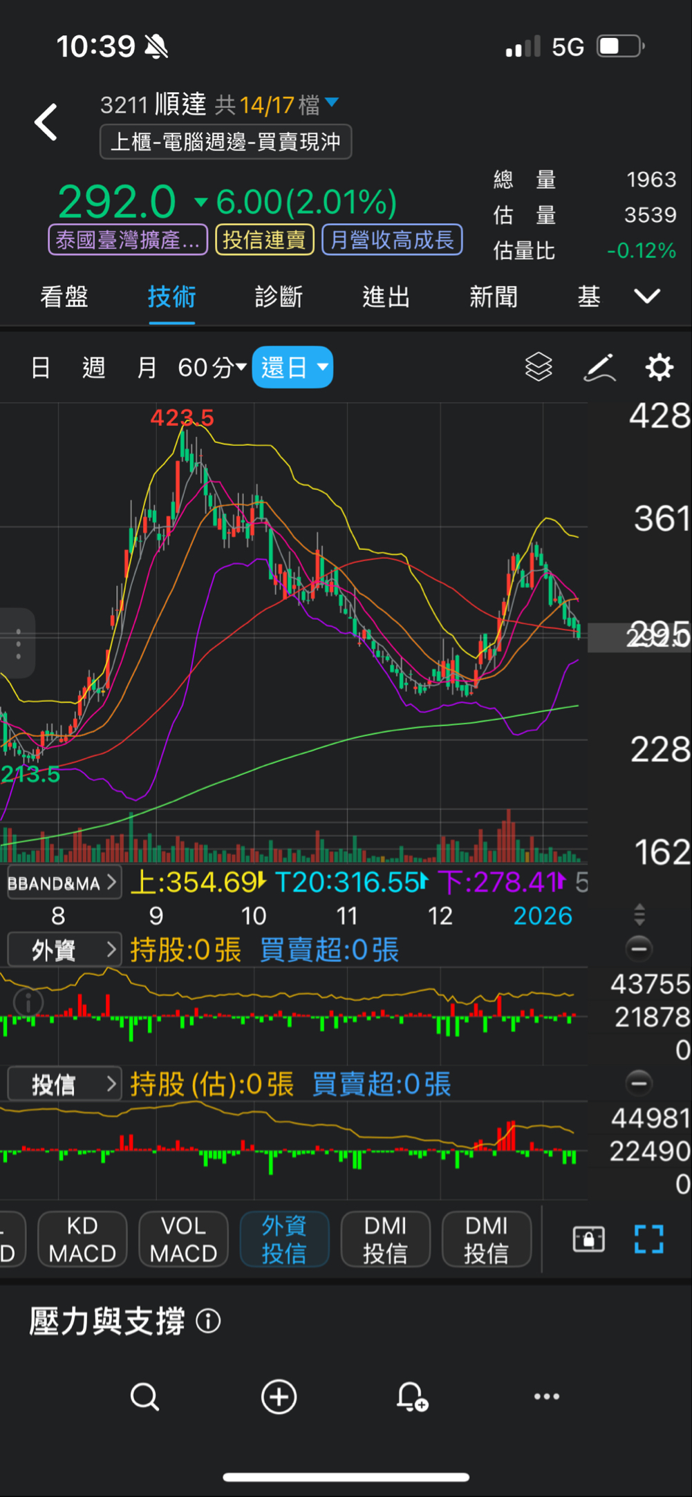
Task: Select the 技術 tab
Action: (x=171, y=296)
